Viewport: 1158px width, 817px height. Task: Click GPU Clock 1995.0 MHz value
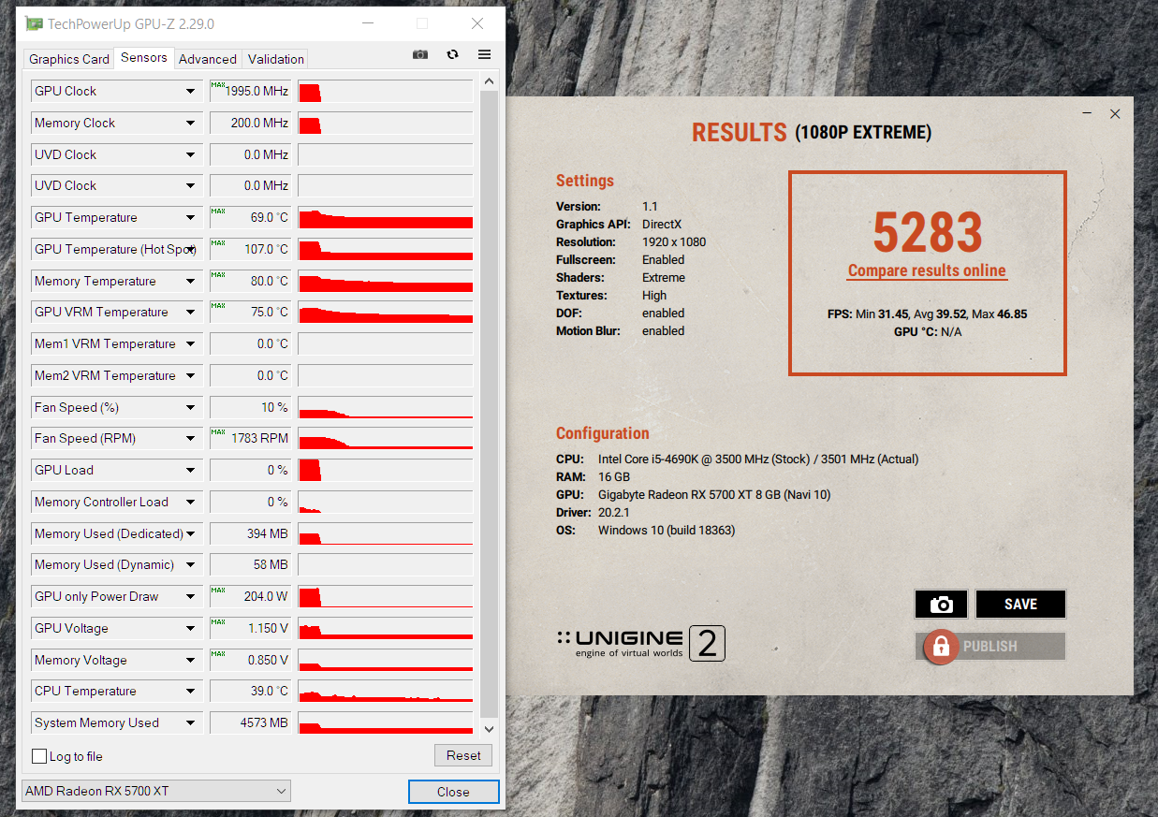coord(249,91)
